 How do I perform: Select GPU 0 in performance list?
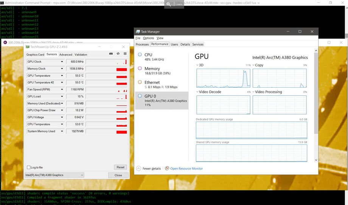[162, 100]
